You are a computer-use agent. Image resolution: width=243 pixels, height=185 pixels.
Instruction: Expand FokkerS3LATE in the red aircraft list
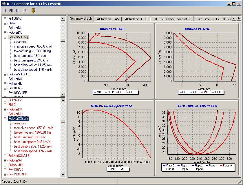(x=5, y=156)
